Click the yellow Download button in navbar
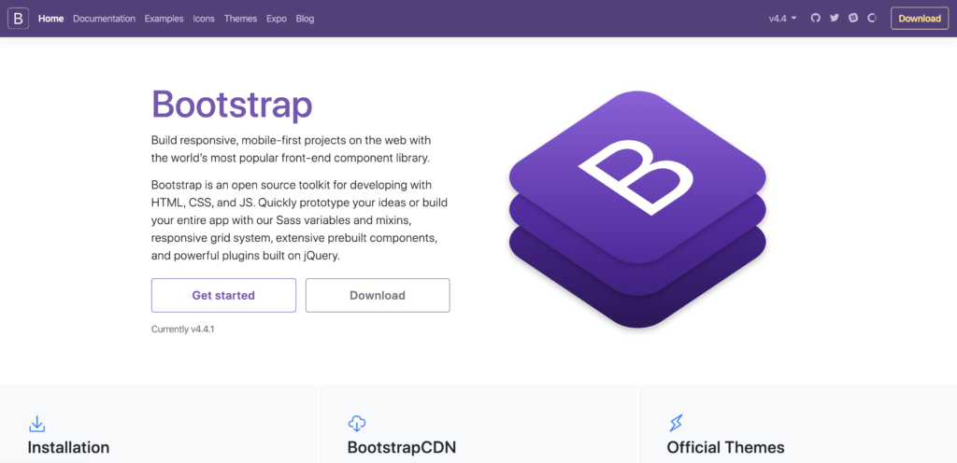Image resolution: width=957 pixels, height=463 pixels. coord(920,19)
